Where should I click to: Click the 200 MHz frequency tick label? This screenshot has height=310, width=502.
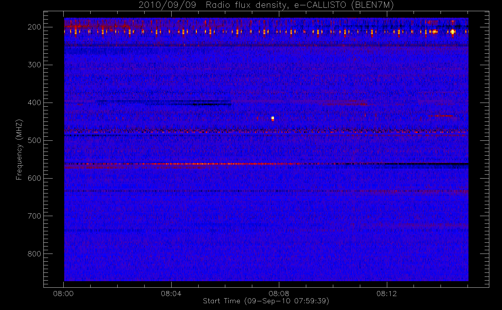[34, 27]
